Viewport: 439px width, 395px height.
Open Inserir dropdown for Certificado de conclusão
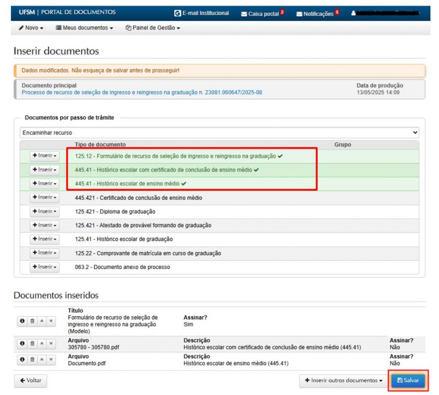click(x=45, y=197)
